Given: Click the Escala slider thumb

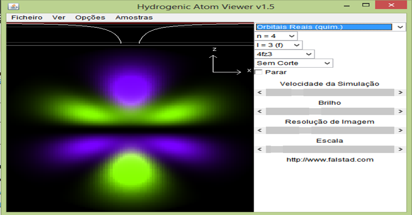Looking at the screenshot, I should 277,149.
